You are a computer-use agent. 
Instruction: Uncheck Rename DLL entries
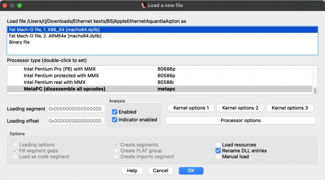click(x=218, y=151)
